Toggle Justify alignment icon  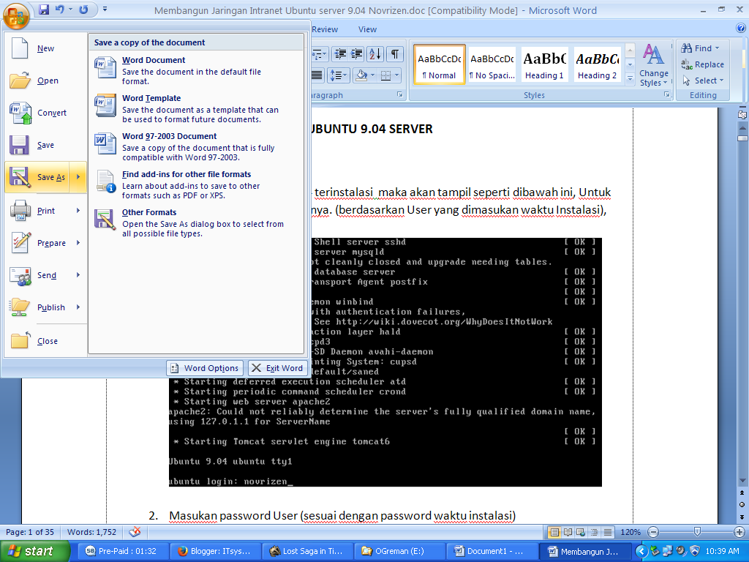pos(317,75)
